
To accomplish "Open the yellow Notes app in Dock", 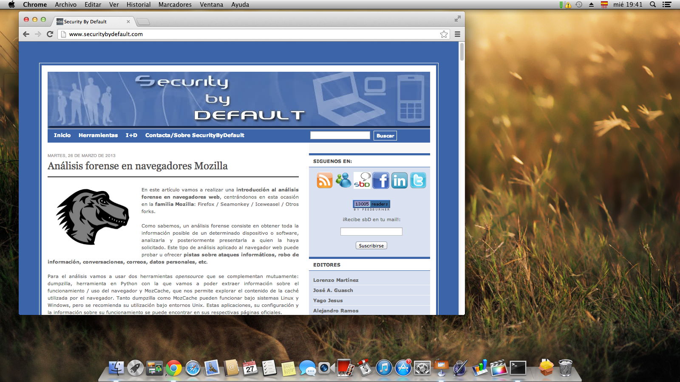I will [288, 368].
